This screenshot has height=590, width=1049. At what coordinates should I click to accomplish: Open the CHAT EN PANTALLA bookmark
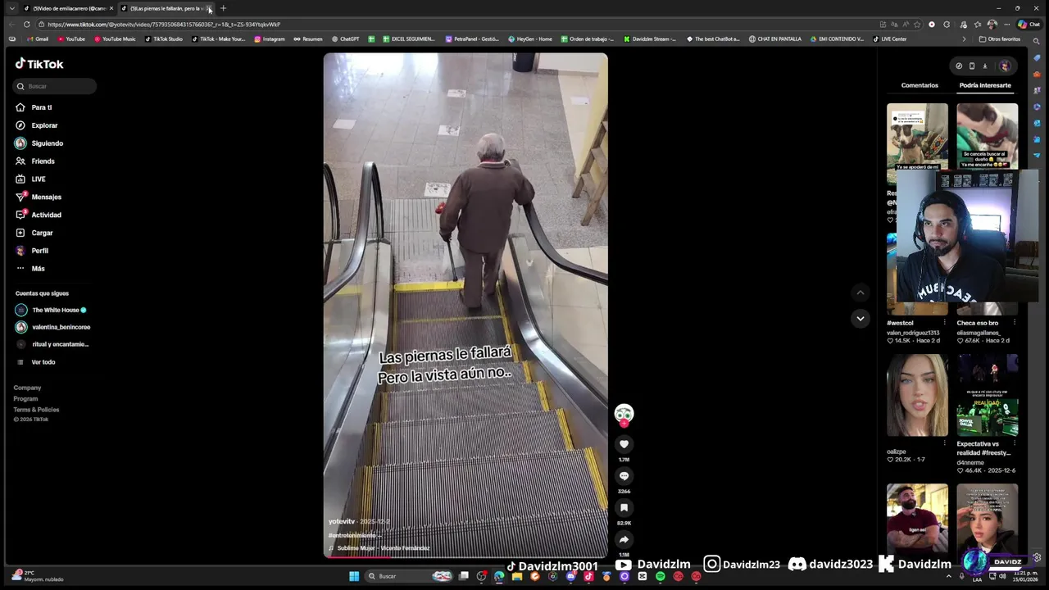[x=775, y=39]
